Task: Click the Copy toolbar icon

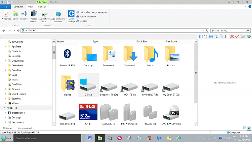Action: 221,37
